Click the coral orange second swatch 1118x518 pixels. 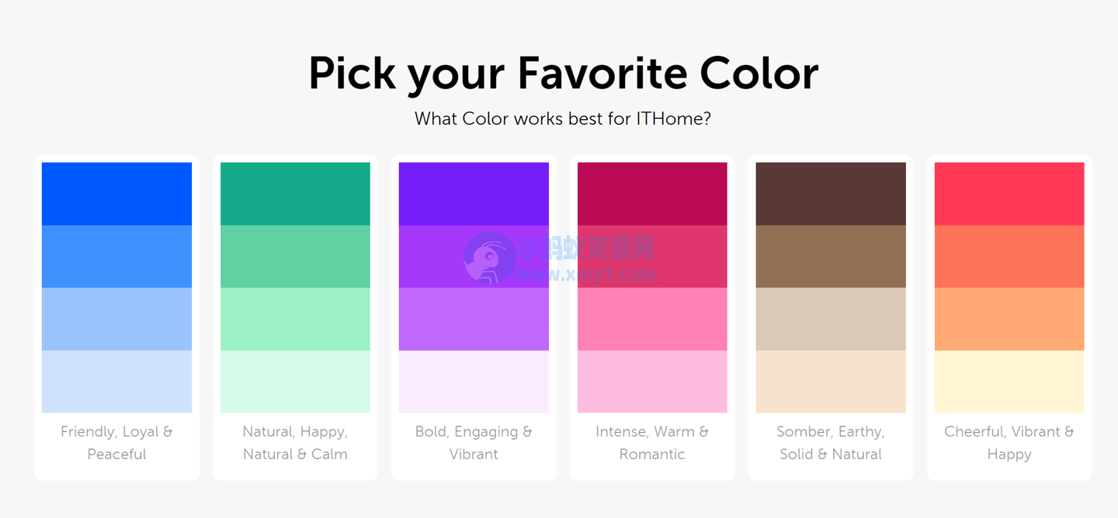1009,257
